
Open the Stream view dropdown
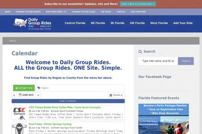[x=116, y=95]
